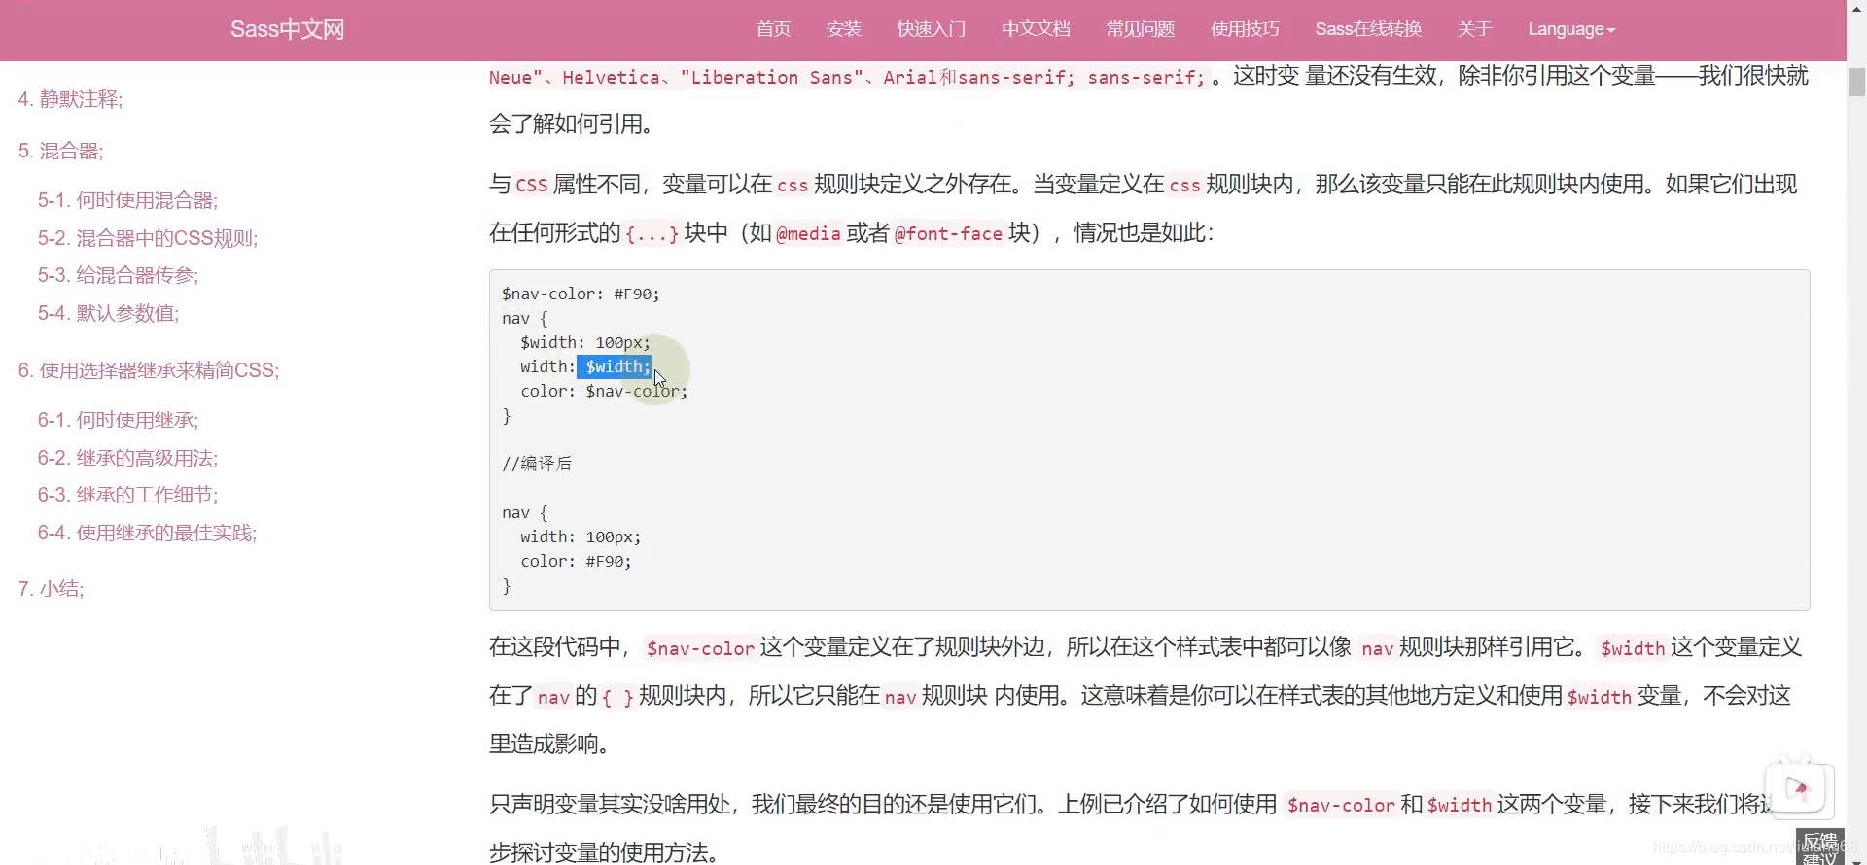The image size is (1867, 865).
Task: Open 5-1. 何时使用混合器
Action: (127, 200)
